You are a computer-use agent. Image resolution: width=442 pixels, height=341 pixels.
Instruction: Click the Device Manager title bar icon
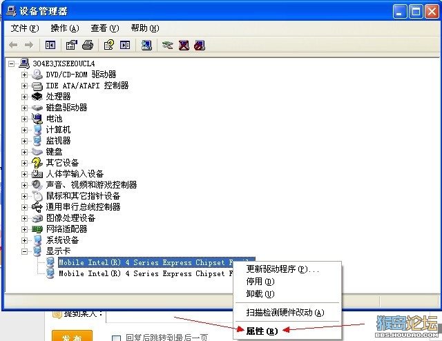coord(11,11)
